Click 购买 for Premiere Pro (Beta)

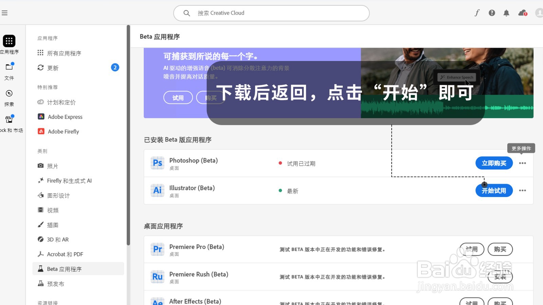(500, 249)
